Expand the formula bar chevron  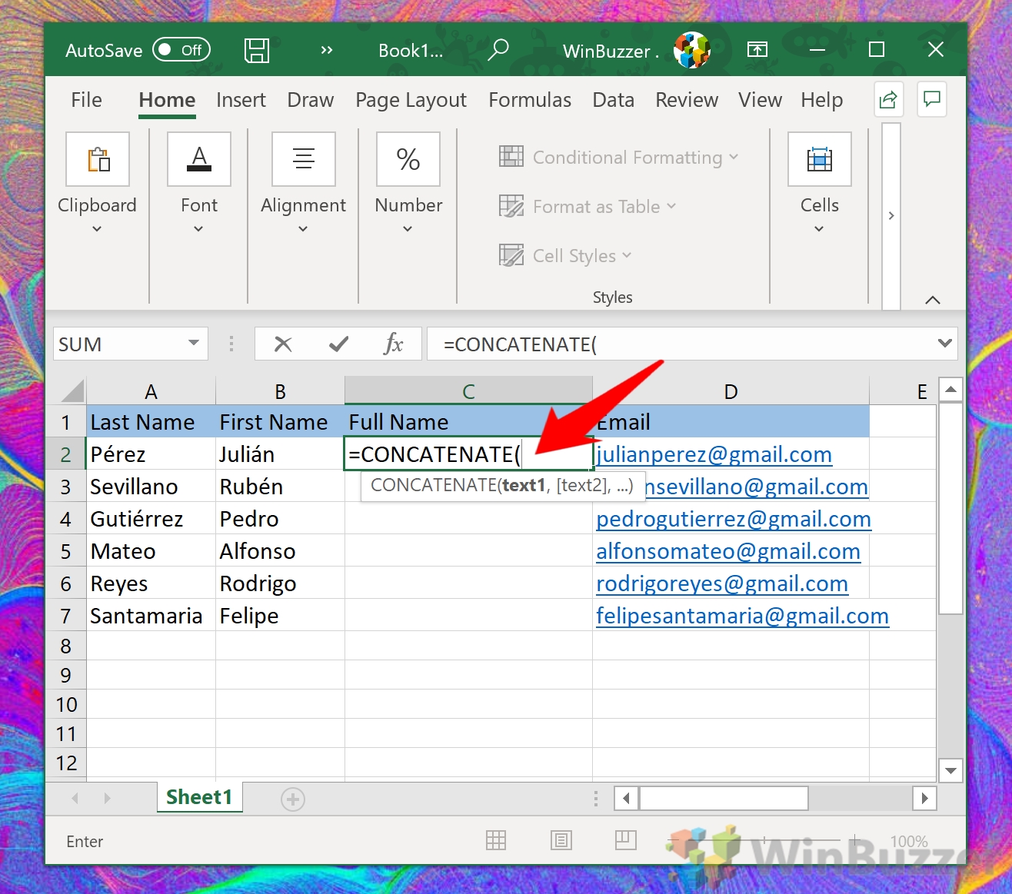pos(945,344)
